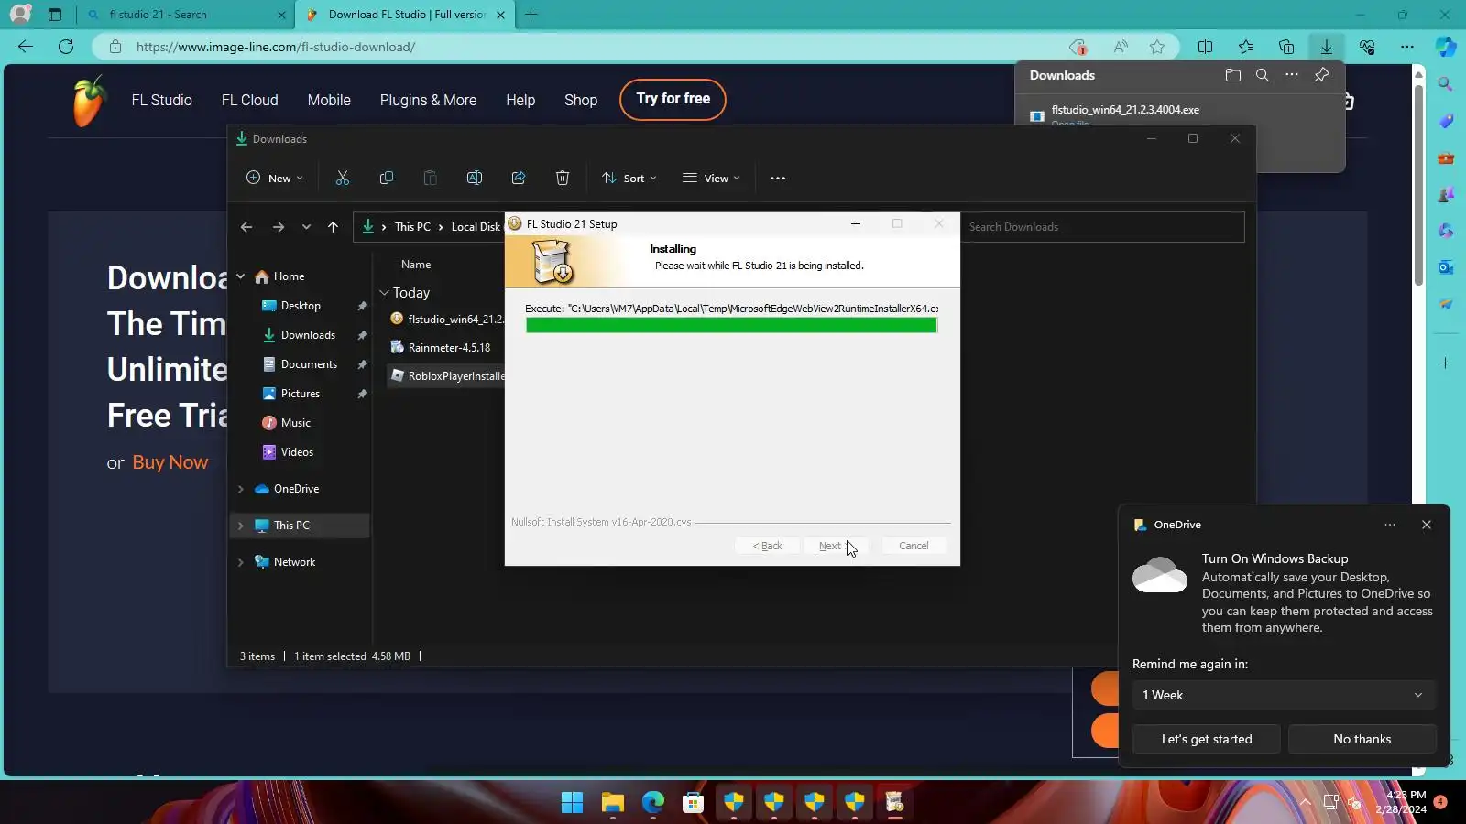
Task: Open downloads folder from Edge Downloads panel
Action: (1233, 75)
